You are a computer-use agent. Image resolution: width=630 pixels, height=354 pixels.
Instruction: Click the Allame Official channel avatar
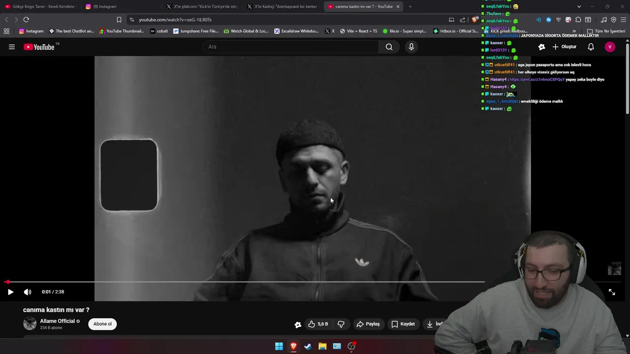30,324
